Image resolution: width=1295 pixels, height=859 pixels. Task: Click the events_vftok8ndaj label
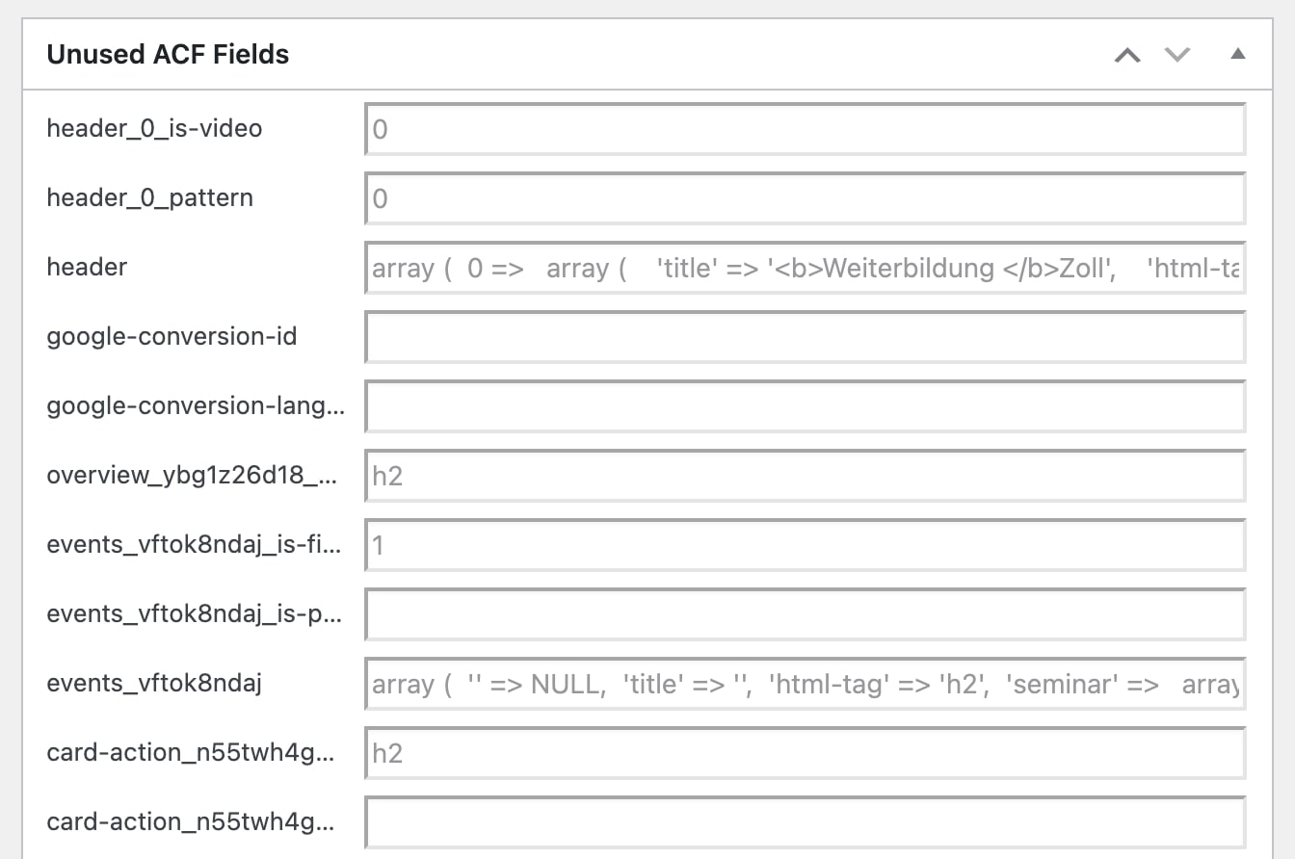click(x=154, y=683)
